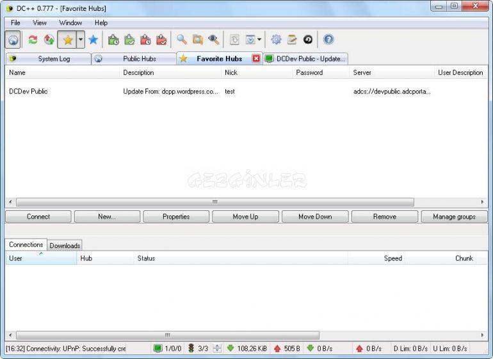Click the connections pane horizontal scrollbar thumb
This screenshot has height=359, width=493.
[x=168, y=335]
